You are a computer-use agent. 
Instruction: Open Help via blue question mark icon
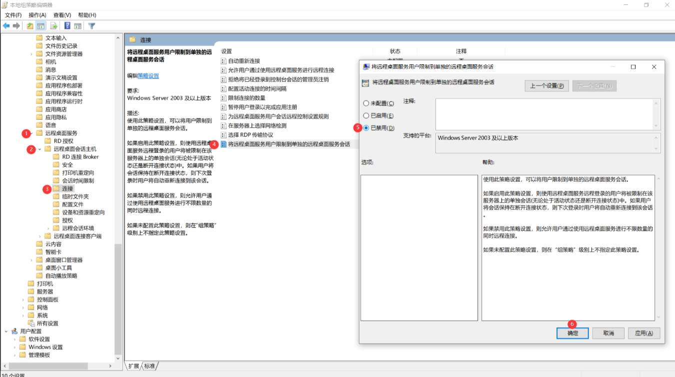click(x=67, y=26)
